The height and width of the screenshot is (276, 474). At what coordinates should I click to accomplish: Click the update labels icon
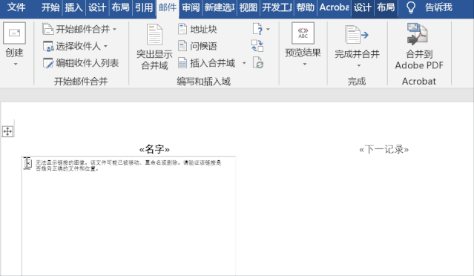pyautogui.click(x=258, y=63)
